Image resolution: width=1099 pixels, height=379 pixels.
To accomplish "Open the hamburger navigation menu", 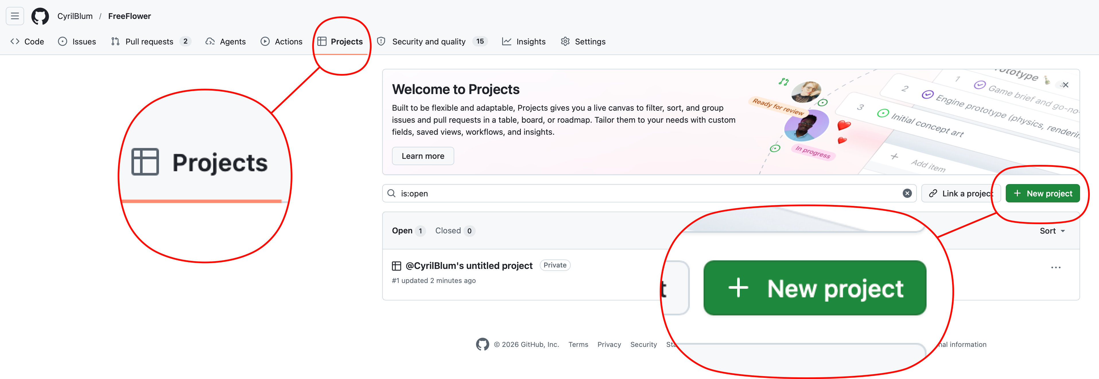I will point(15,16).
